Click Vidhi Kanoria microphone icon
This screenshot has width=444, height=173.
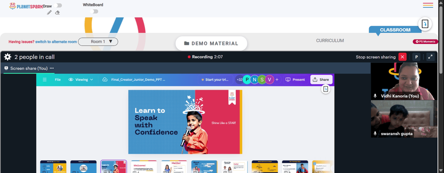click(x=375, y=96)
